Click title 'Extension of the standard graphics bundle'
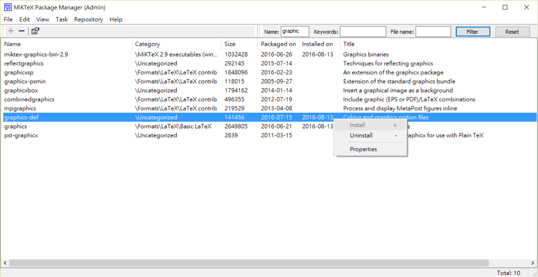Screen dimensions: 538x277 tap(399, 81)
